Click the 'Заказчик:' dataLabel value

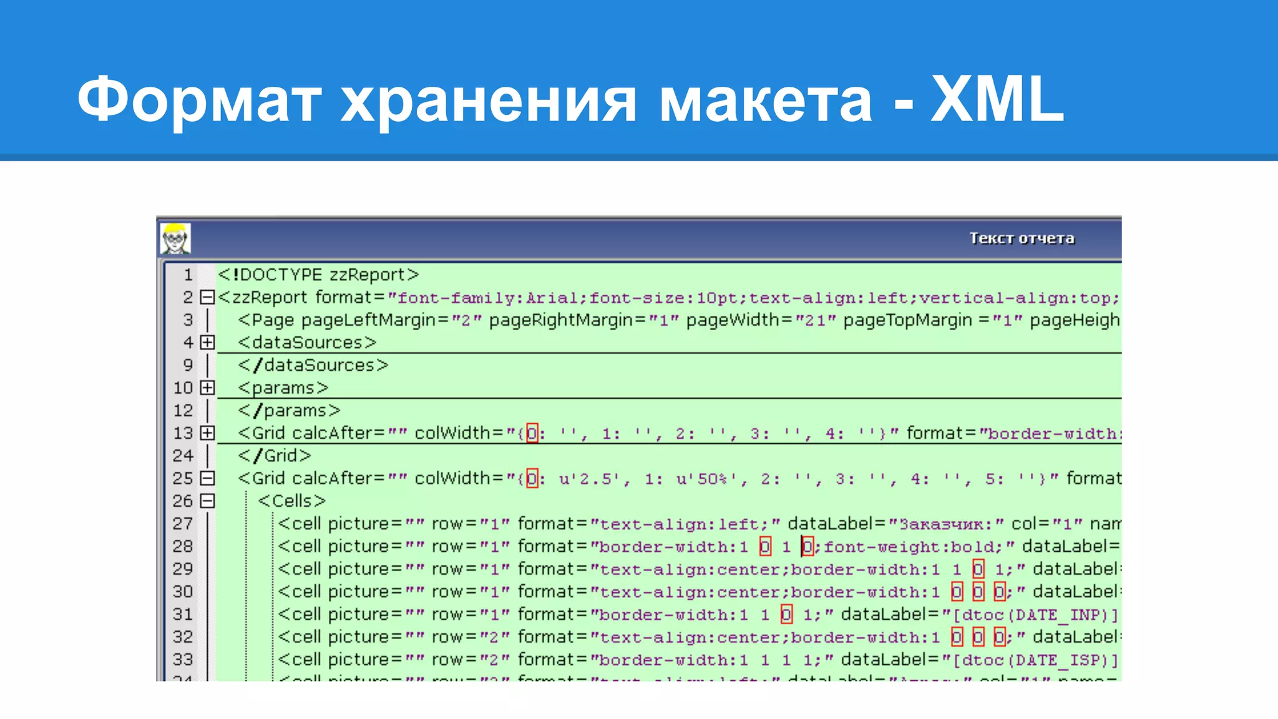pos(945,524)
